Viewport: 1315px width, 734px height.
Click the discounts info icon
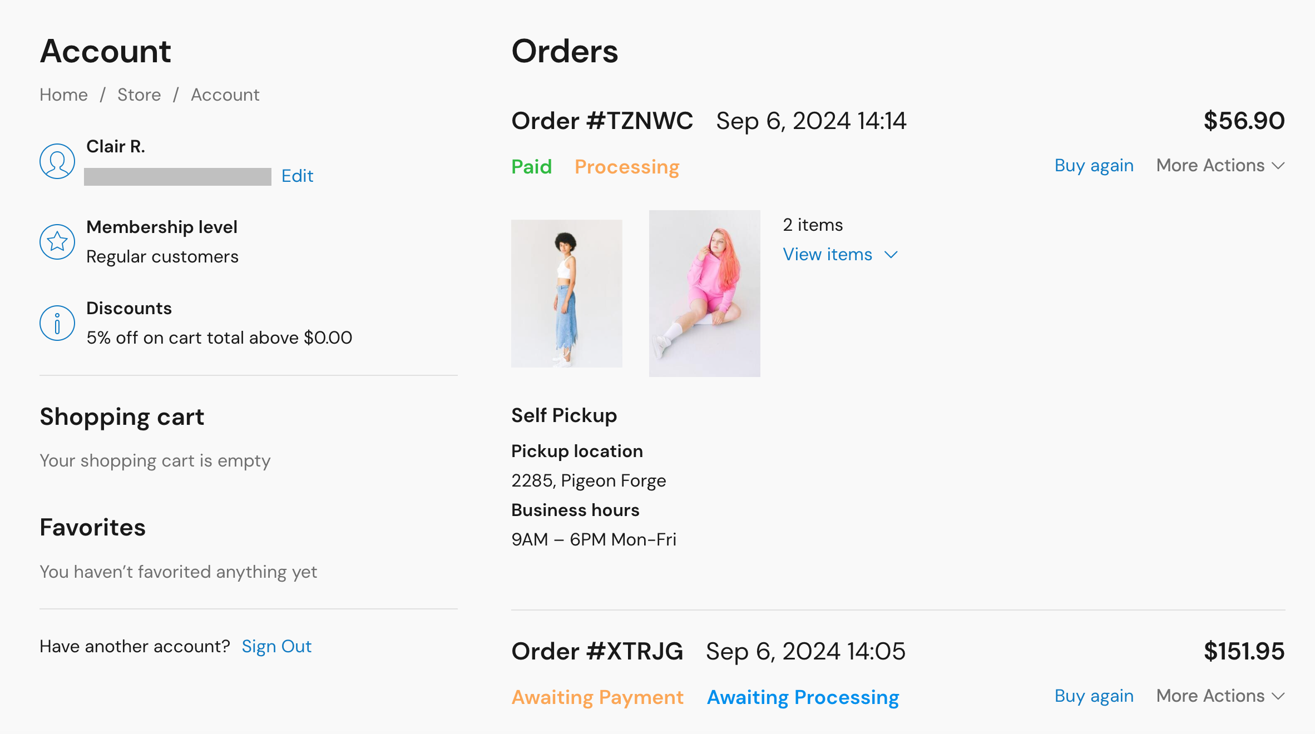57,323
